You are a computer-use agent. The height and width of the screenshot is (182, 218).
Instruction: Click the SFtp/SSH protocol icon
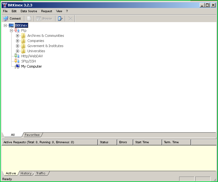pyautogui.click(x=17, y=61)
